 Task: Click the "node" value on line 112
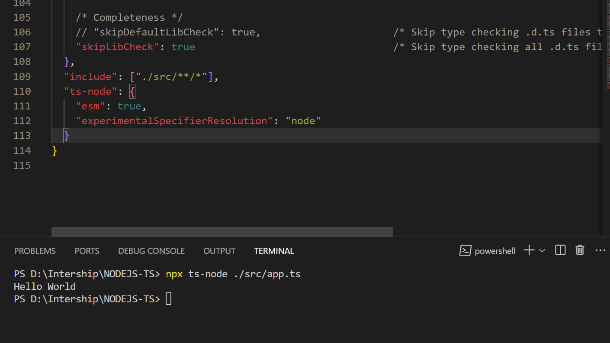pyautogui.click(x=303, y=121)
